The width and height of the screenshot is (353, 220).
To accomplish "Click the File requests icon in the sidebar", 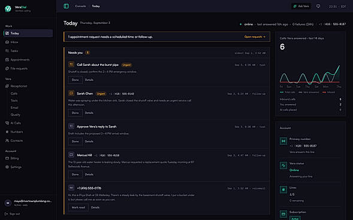I will (x=7, y=69).
